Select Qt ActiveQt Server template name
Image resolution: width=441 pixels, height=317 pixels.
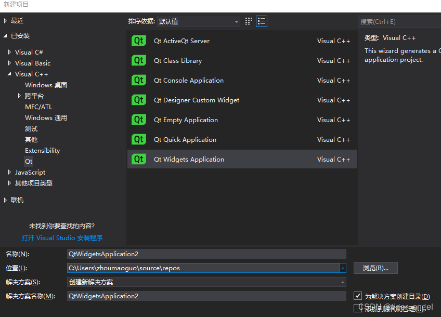181,41
